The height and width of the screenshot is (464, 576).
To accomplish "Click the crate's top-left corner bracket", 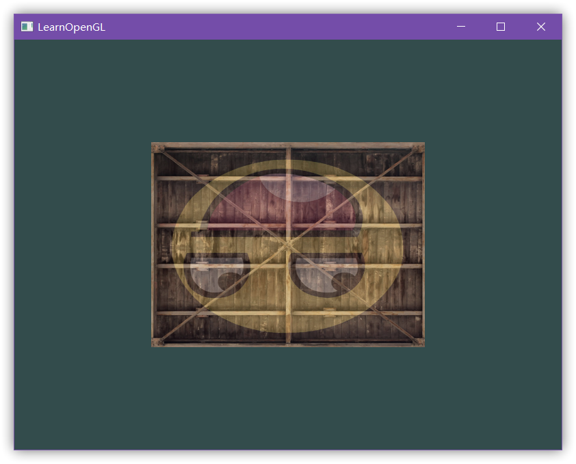I will 157,148.
